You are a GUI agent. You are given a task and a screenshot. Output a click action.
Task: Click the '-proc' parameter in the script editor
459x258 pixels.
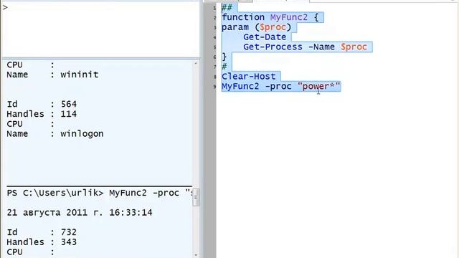click(278, 86)
